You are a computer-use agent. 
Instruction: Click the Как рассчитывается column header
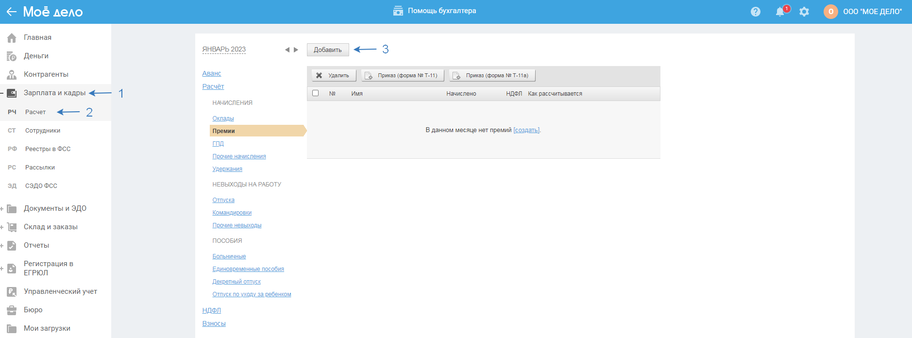[555, 94]
